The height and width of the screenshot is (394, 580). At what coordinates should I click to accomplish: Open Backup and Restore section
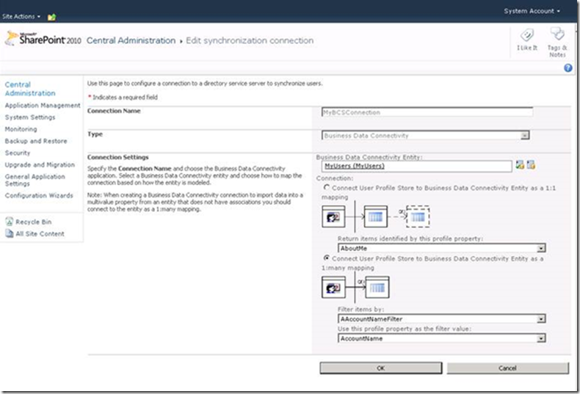click(36, 141)
